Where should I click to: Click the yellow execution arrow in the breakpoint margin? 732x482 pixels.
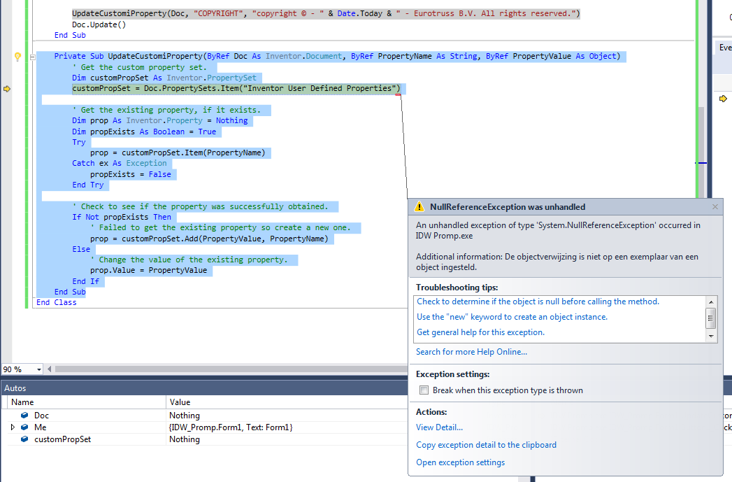[6, 88]
